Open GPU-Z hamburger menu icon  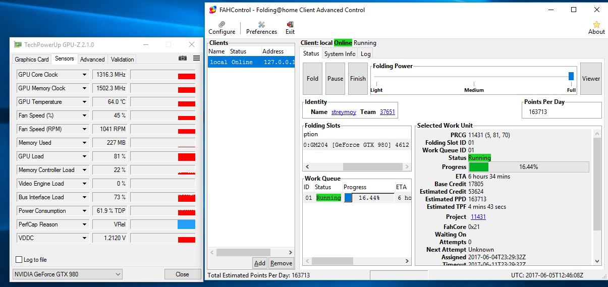tap(196, 59)
